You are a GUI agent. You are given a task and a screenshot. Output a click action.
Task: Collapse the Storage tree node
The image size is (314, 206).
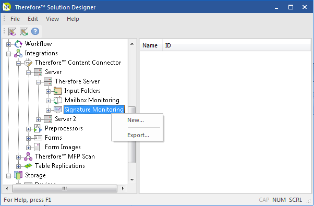8,176
